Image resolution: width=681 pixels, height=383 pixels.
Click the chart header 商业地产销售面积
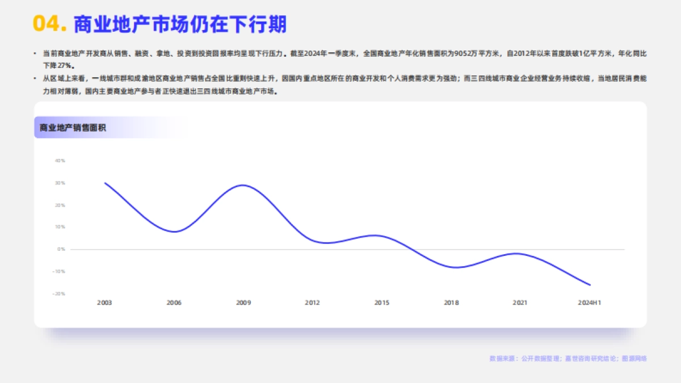73,128
